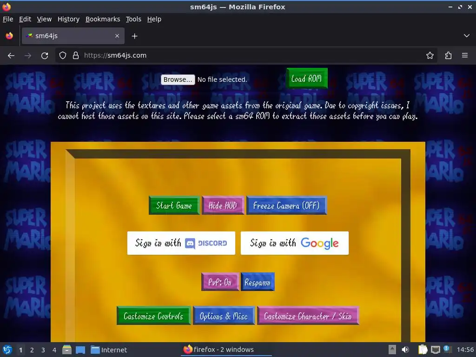Open the tracking protection shield icon
Image resolution: width=476 pixels, height=357 pixels.
pyautogui.click(x=63, y=56)
